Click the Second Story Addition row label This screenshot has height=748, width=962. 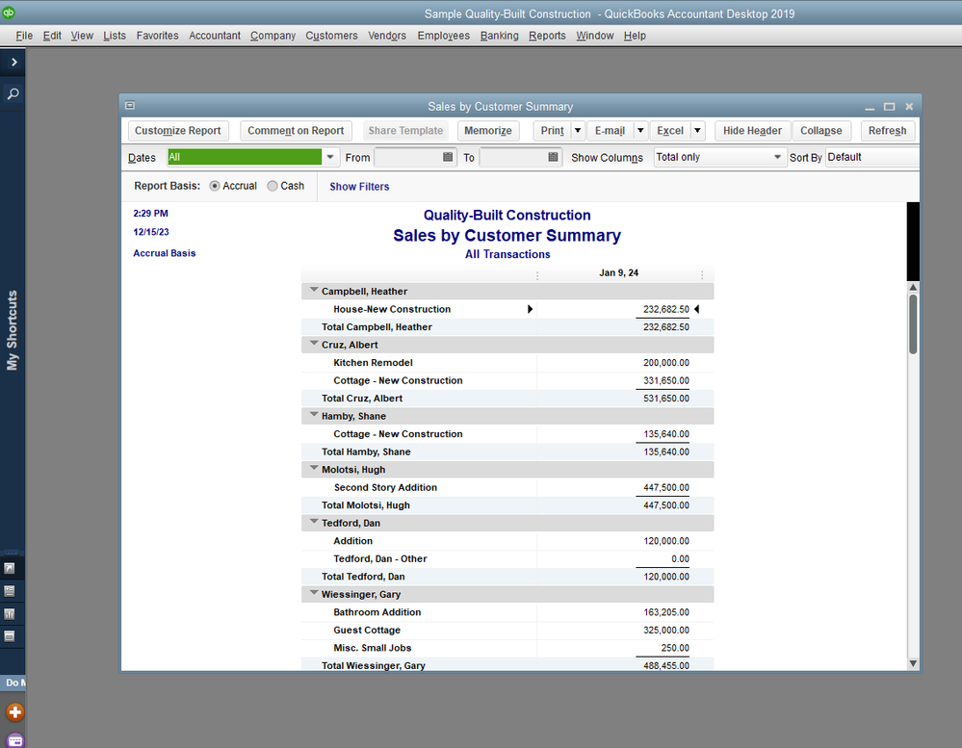coord(385,487)
